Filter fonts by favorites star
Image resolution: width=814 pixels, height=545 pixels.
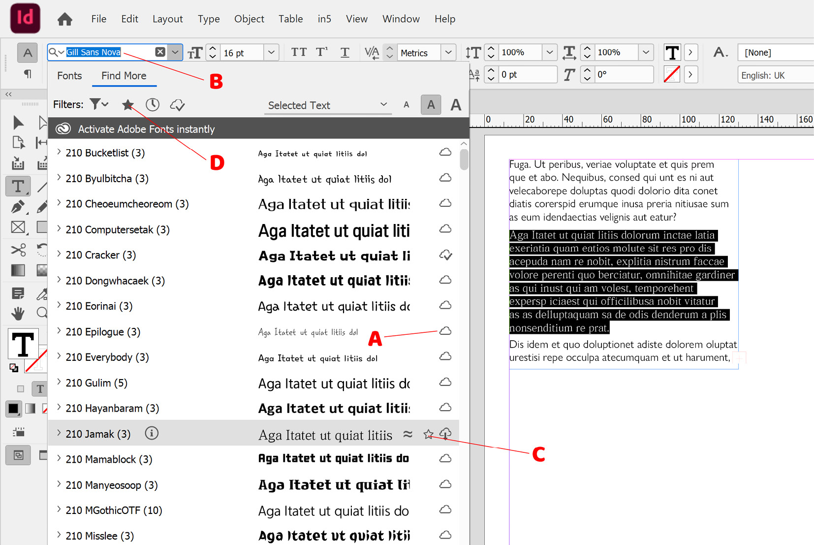coord(128,104)
